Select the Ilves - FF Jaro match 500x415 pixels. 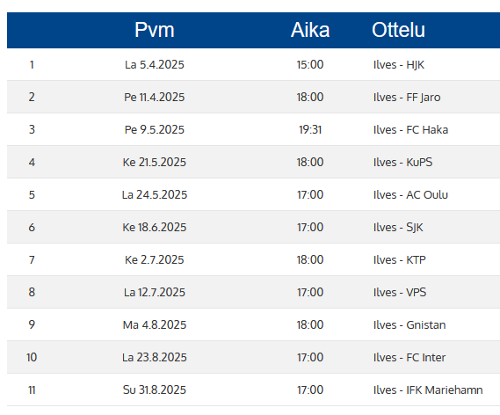pyautogui.click(x=407, y=98)
